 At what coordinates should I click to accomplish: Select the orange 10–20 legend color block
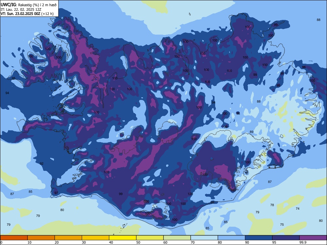(41, 238)
